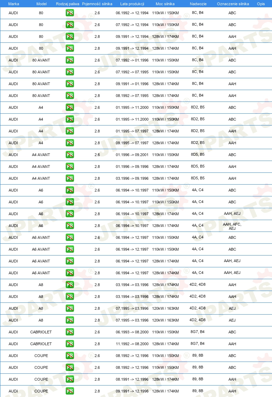Select the date cell 08.1992 -> 07.1995
The width and height of the screenshot is (272, 397).
132,96
